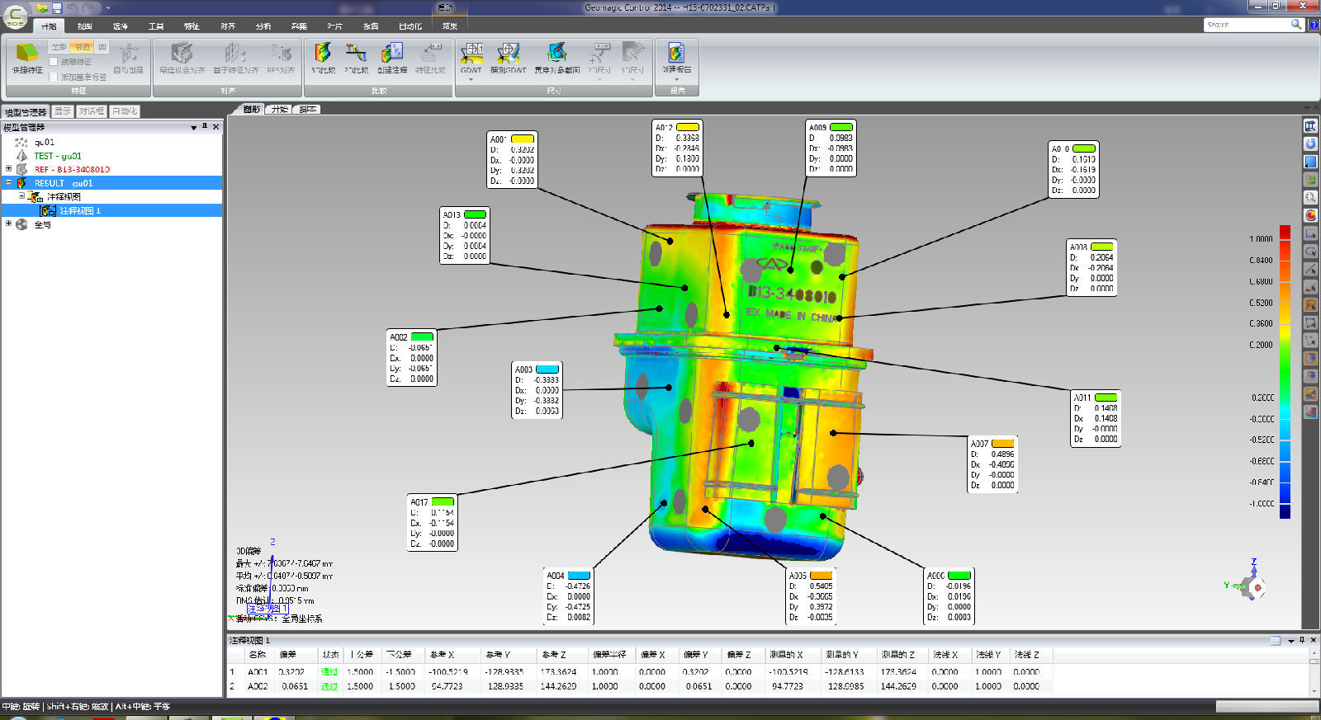The height and width of the screenshot is (720, 1321).
Task: Click the A001 row in annotation table
Action: (258, 672)
